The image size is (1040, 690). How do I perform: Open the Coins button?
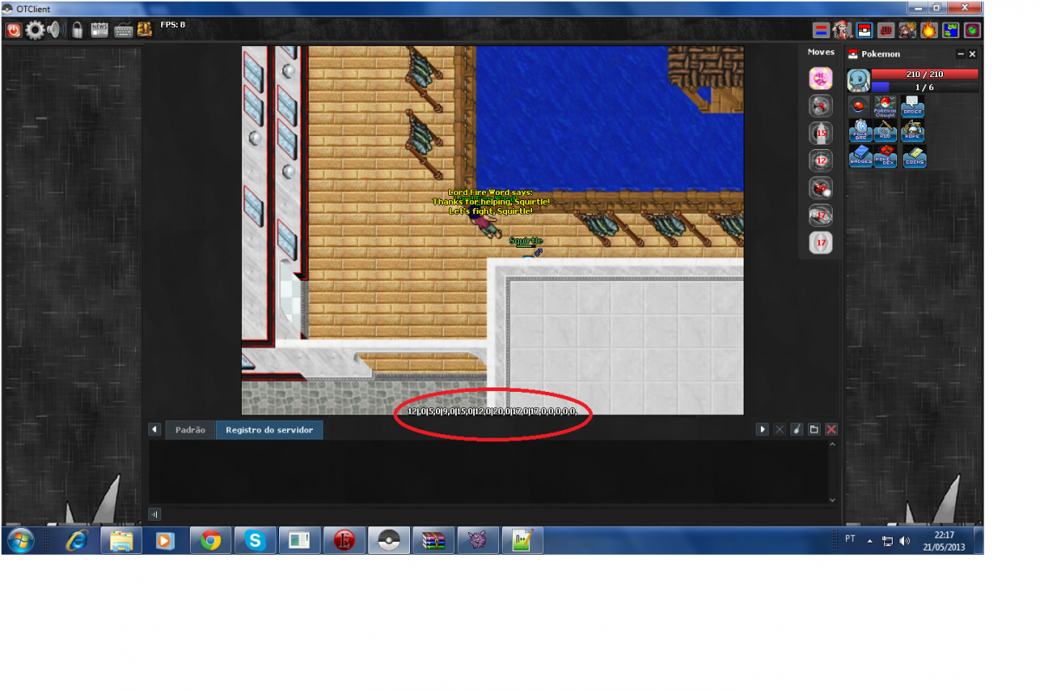(913, 157)
